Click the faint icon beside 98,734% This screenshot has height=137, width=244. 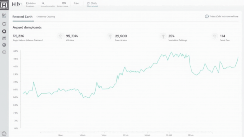coord(61,36)
